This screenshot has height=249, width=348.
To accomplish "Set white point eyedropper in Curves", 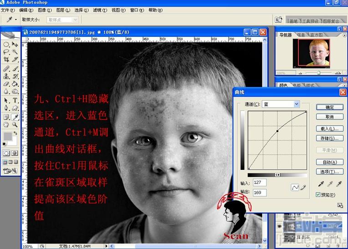I will pyautogui.click(x=339, y=184).
